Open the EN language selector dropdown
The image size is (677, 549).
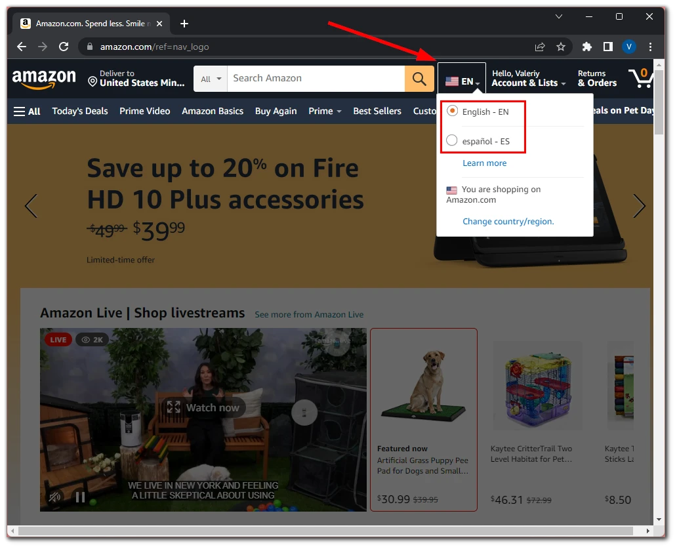(x=462, y=81)
